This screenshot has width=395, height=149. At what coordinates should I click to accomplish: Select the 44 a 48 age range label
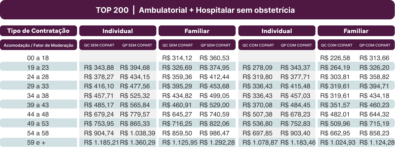tap(38, 115)
